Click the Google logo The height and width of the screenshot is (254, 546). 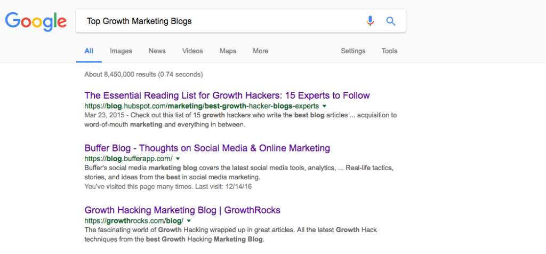(36, 21)
